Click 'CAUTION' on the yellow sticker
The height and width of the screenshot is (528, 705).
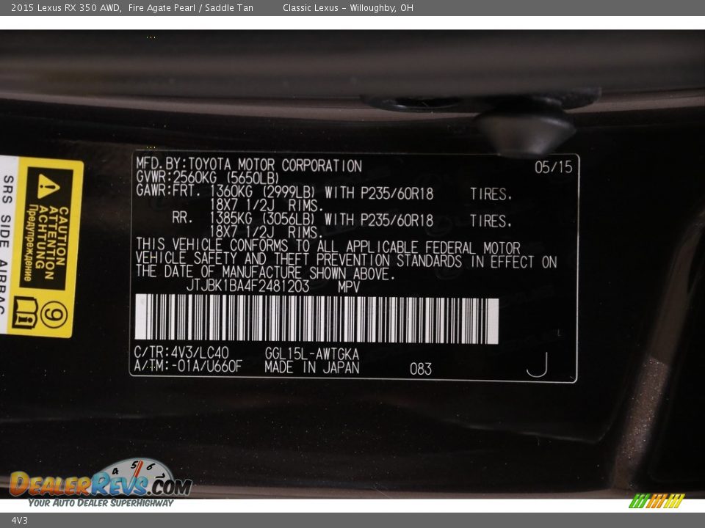(x=62, y=237)
